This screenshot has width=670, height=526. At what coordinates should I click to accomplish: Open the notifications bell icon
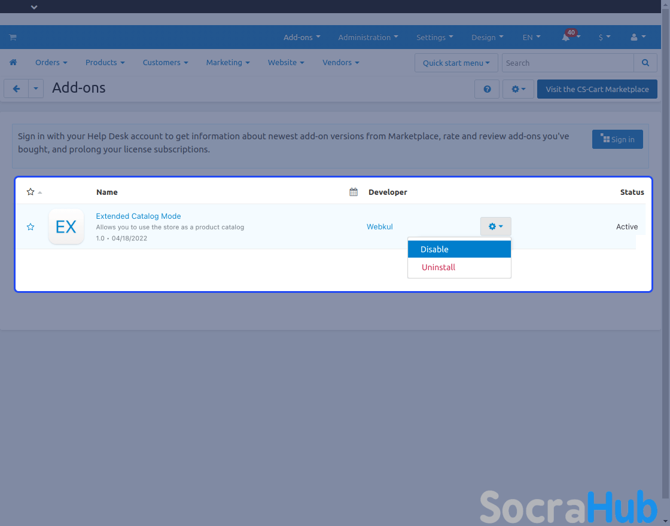pyautogui.click(x=566, y=37)
